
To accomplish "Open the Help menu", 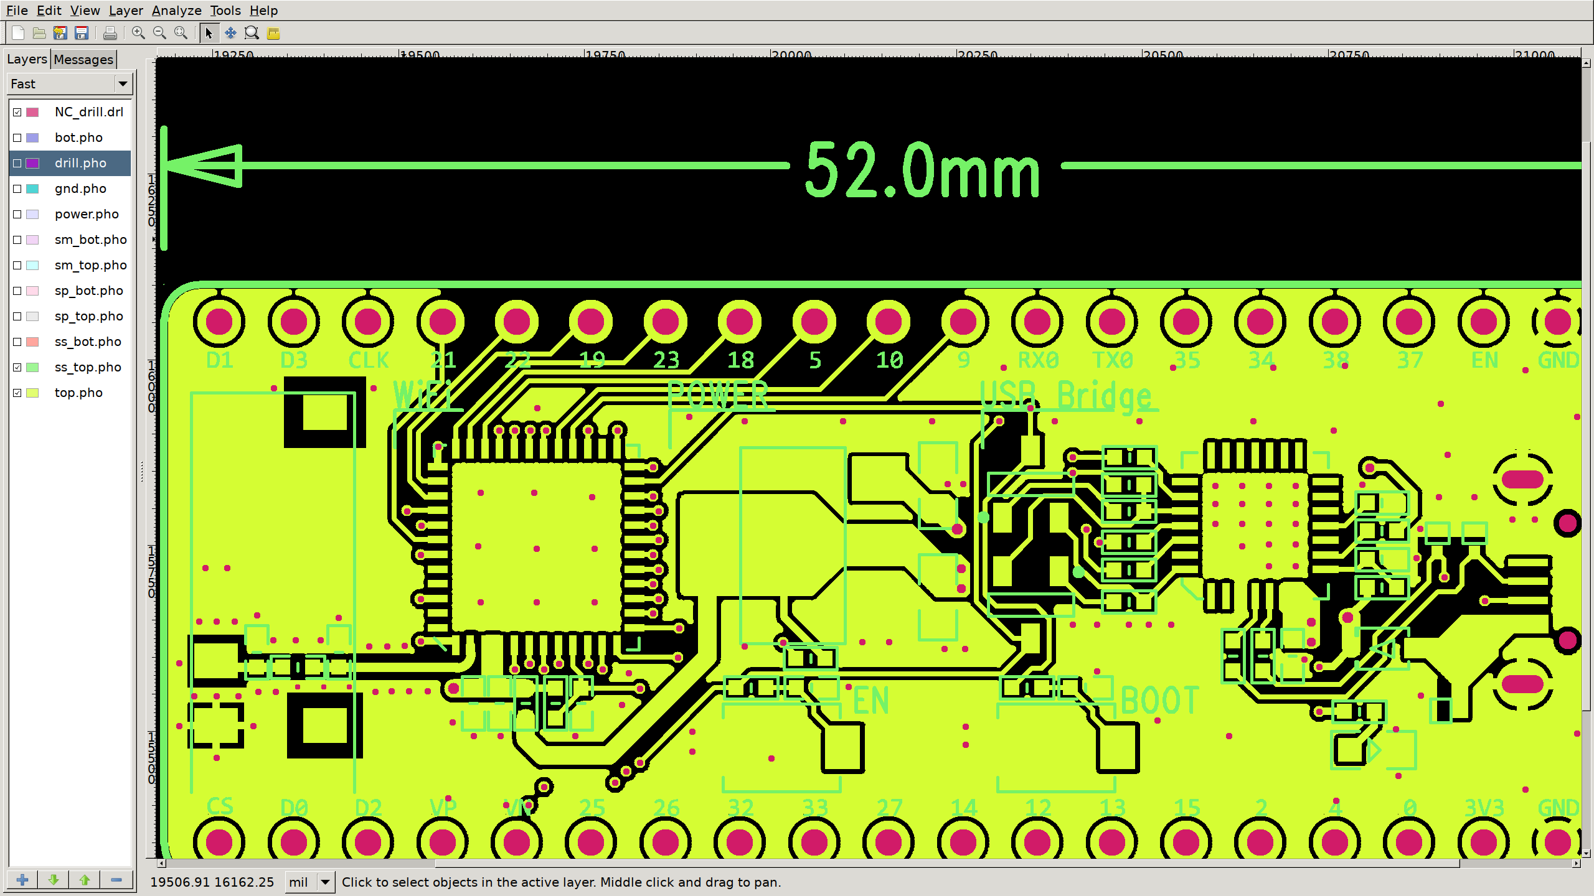I will point(263,10).
